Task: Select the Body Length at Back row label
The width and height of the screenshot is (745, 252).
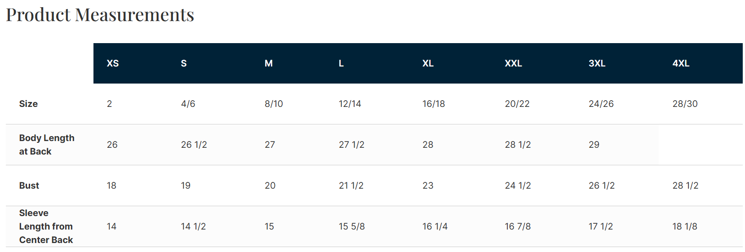Action: click(x=47, y=145)
